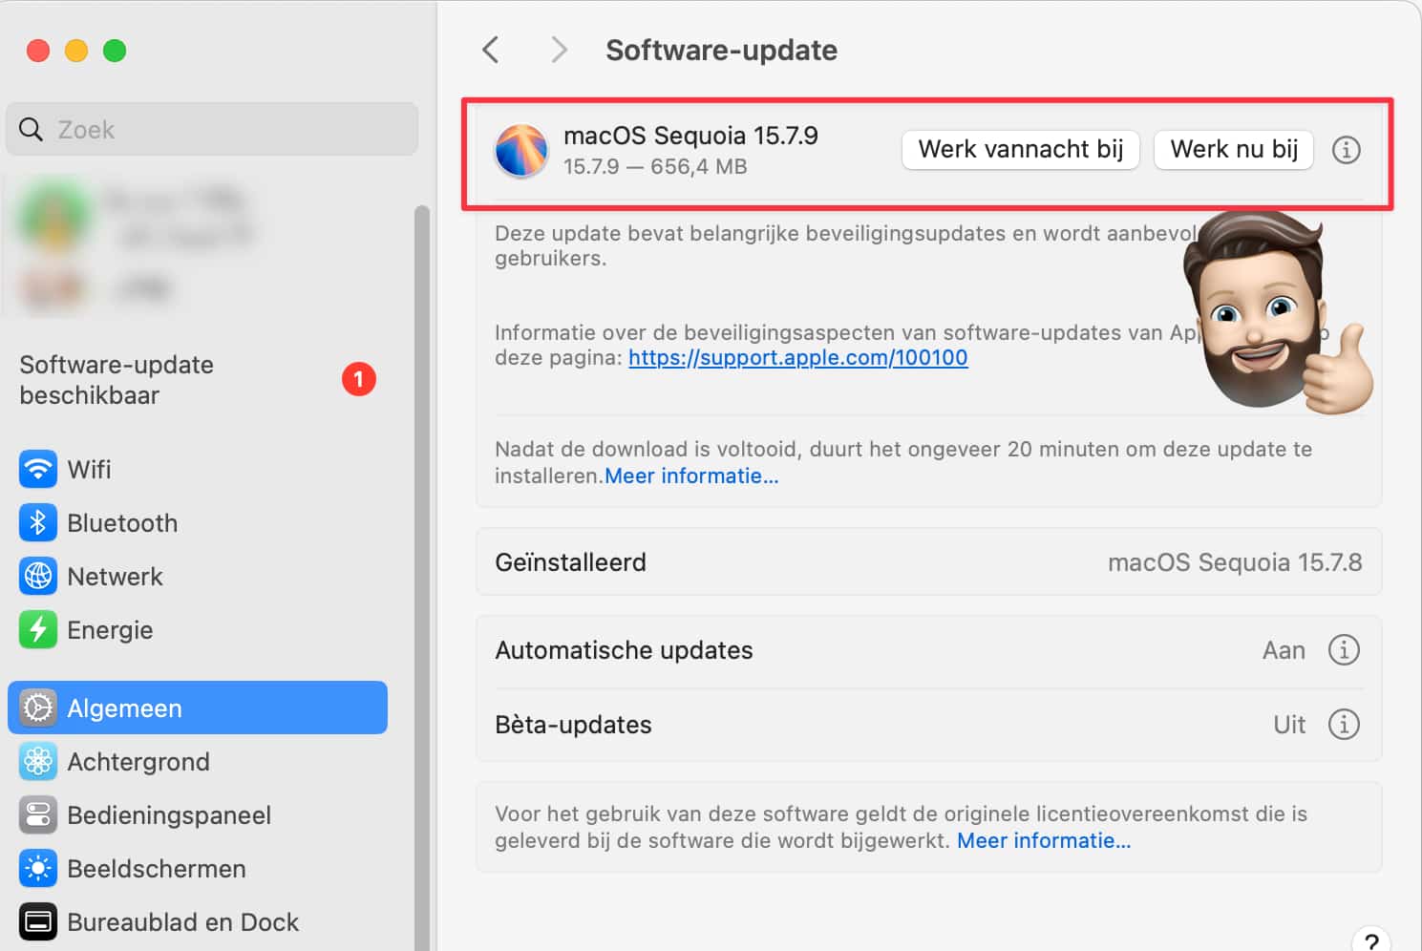Select Energie in the sidebar
This screenshot has width=1422, height=951.
198,630
